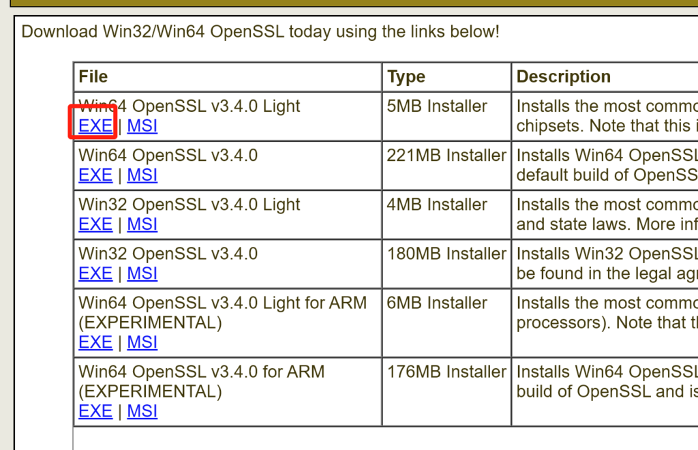Image resolution: width=698 pixels, height=450 pixels.
Task: Download the MSI for Win64 OpenSSL v3.4.0 Light 5MB
Action: coord(142,126)
